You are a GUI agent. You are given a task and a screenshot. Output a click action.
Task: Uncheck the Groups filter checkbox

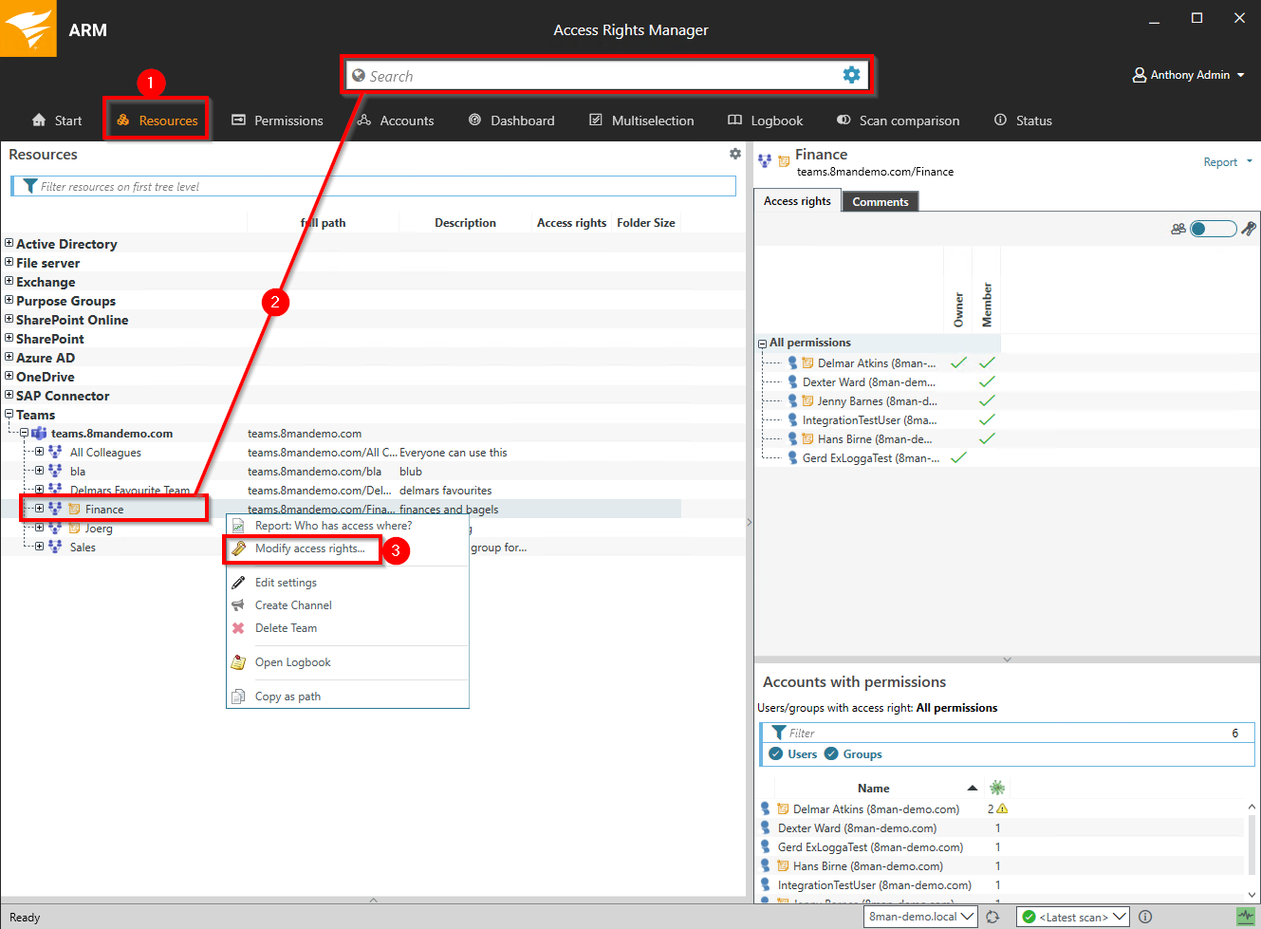831,754
